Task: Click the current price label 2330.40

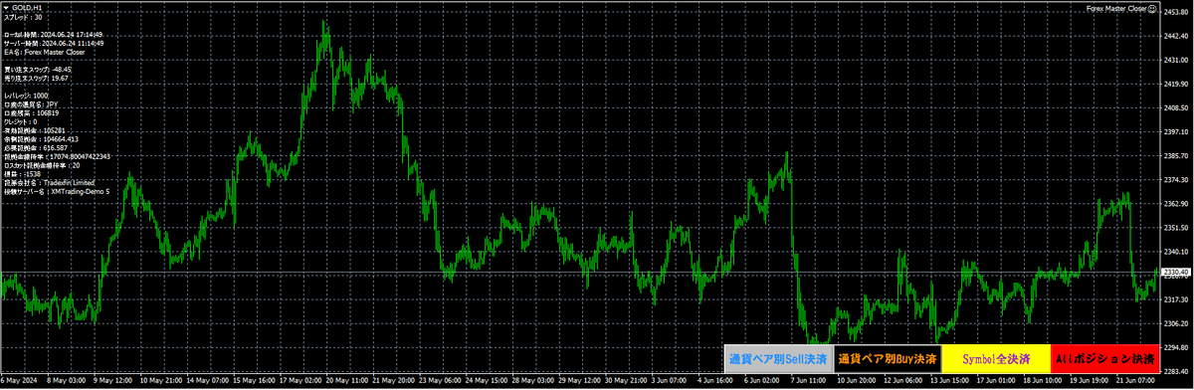Action: point(1176,272)
